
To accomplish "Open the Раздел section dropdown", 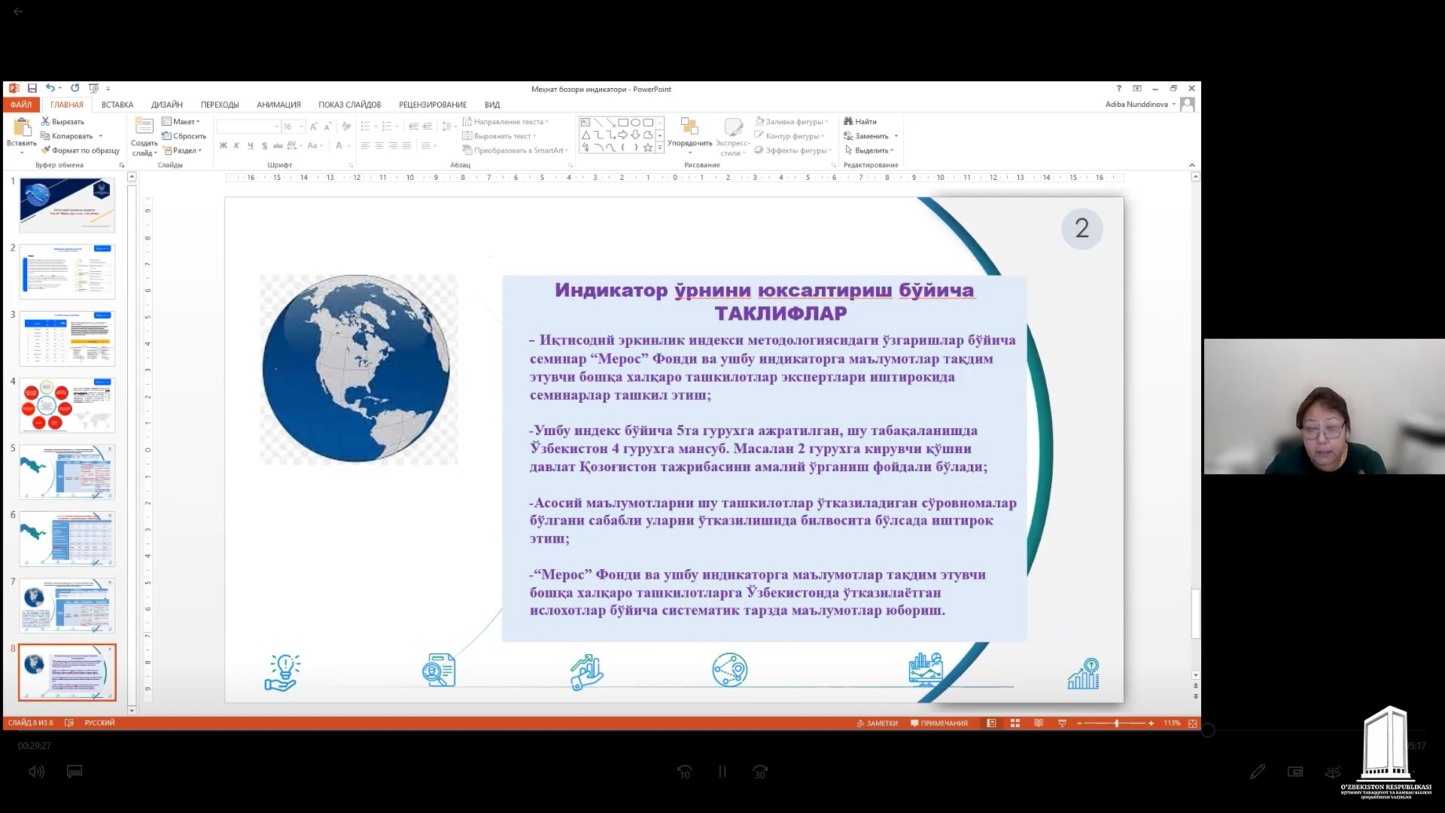I will [x=184, y=151].
